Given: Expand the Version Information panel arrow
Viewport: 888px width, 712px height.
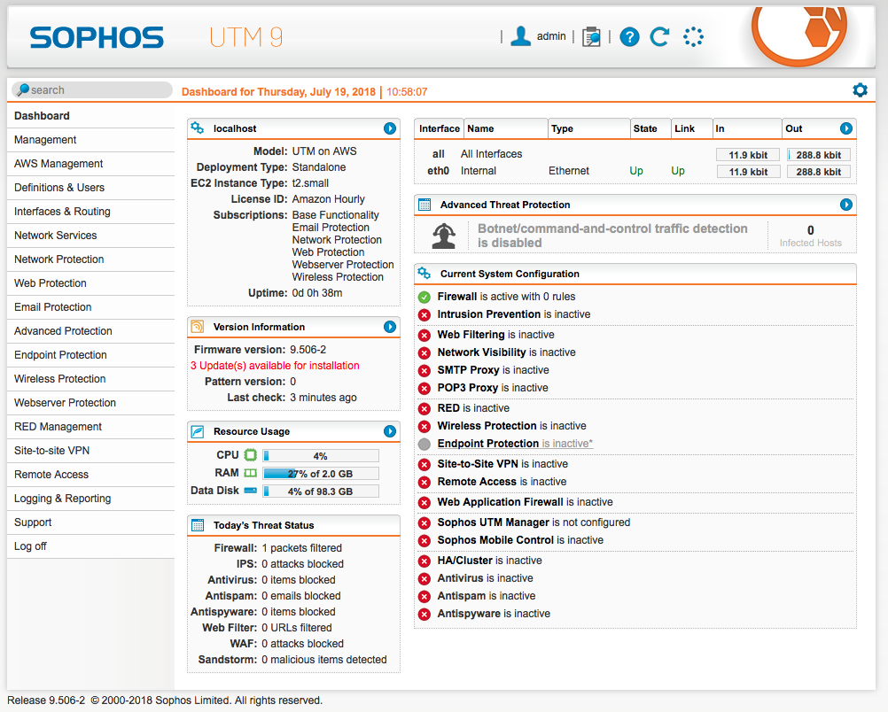Looking at the screenshot, I should 390,327.
